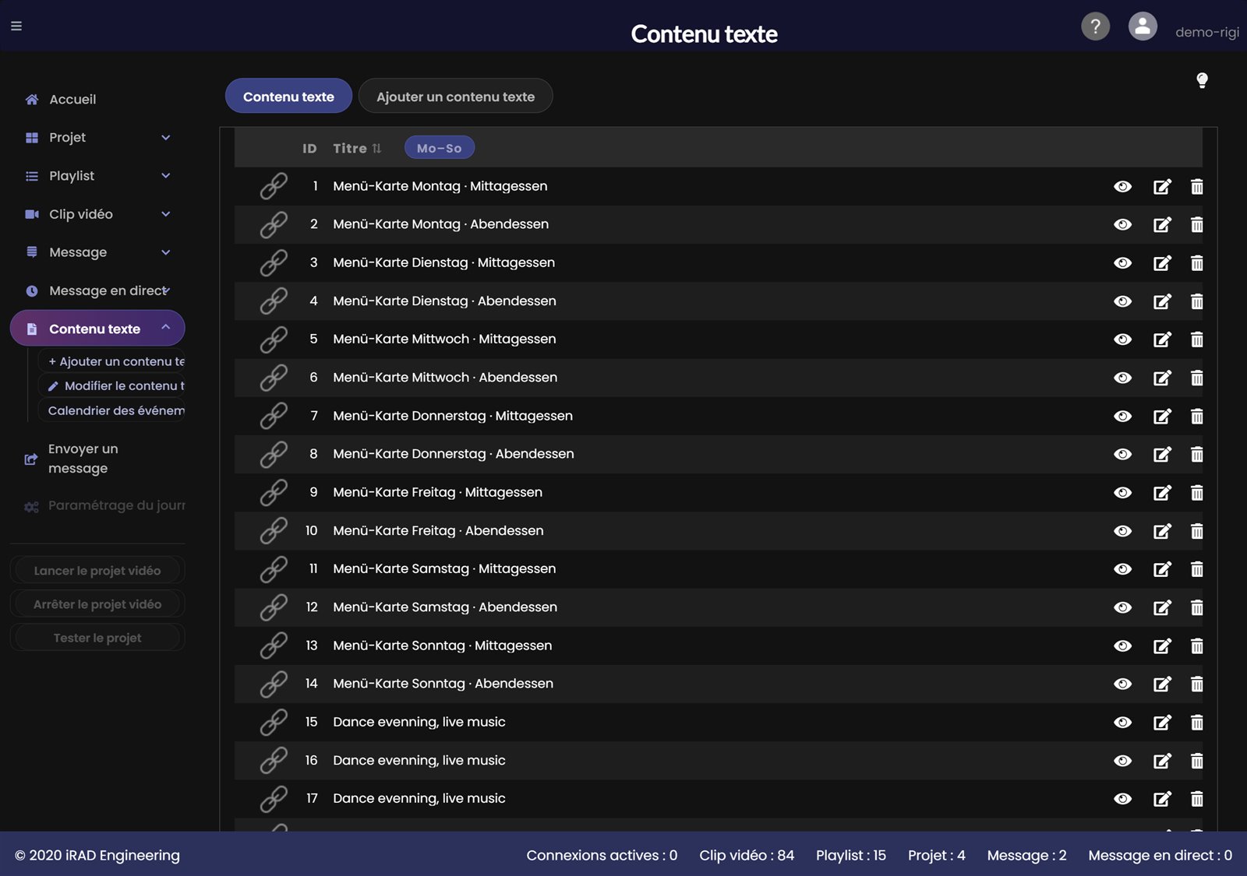Screen dimensions: 1247x876
Task: Open the demo-rigi user avatar
Action: 1143,26
